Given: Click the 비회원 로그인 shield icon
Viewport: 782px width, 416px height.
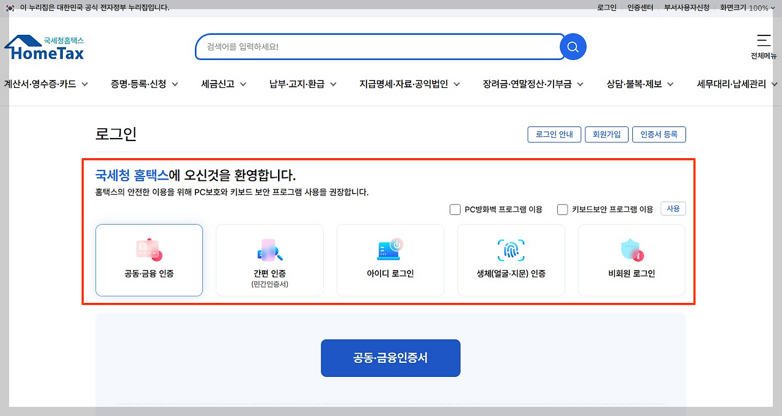Looking at the screenshot, I should pos(632,249).
